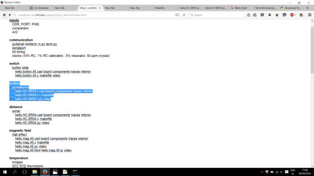Open the slide link under switch
This screenshot has height=176, width=314.
tap(25, 68)
